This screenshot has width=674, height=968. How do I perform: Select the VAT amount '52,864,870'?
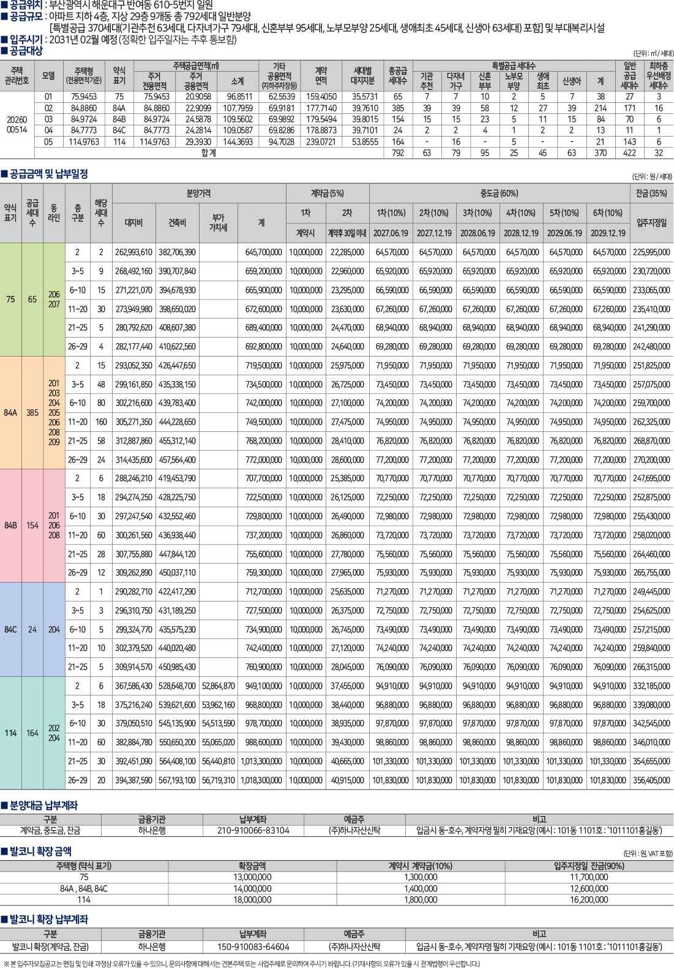pyautogui.click(x=219, y=686)
